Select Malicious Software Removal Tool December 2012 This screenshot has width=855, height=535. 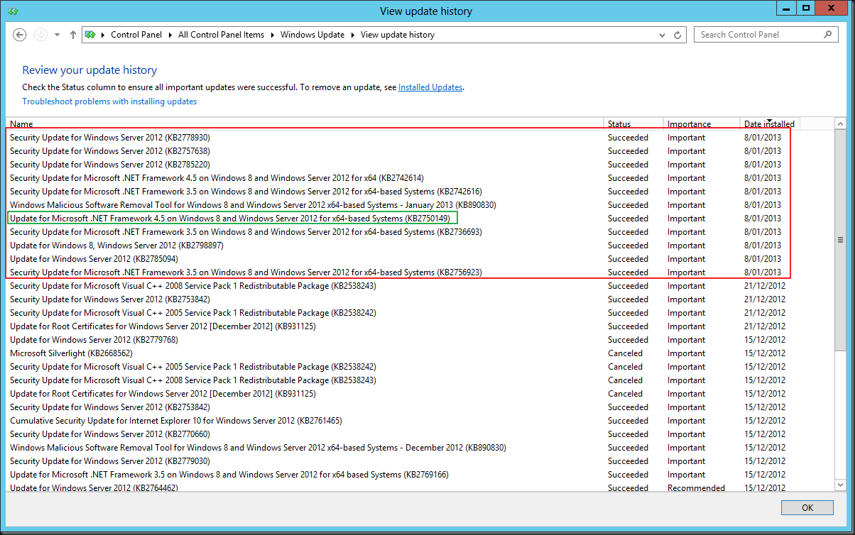click(x=419, y=448)
